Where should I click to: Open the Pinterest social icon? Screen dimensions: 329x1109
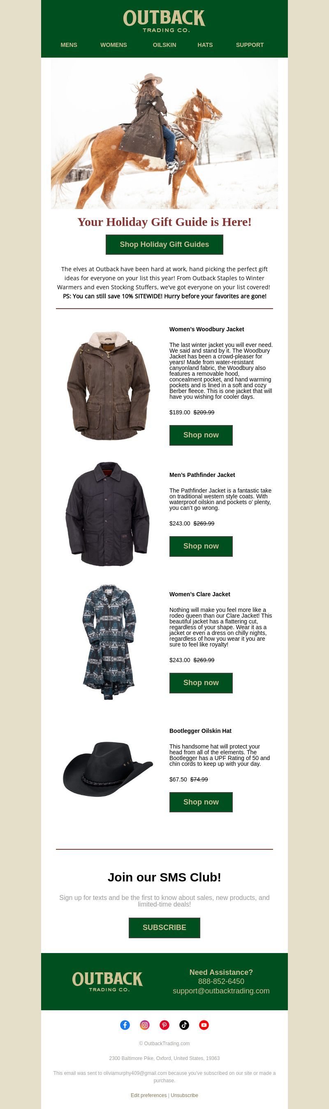pos(164,1025)
